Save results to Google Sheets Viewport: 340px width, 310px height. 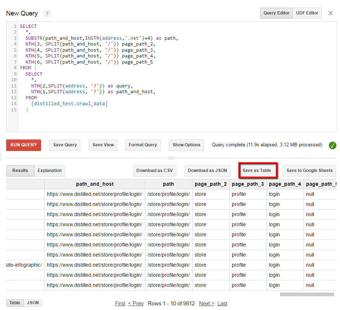pyautogui.click(x=309, y=171)
